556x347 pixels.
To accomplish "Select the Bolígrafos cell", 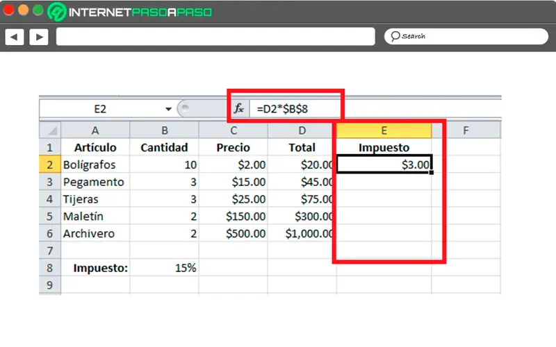I will [x=95, y=164].
